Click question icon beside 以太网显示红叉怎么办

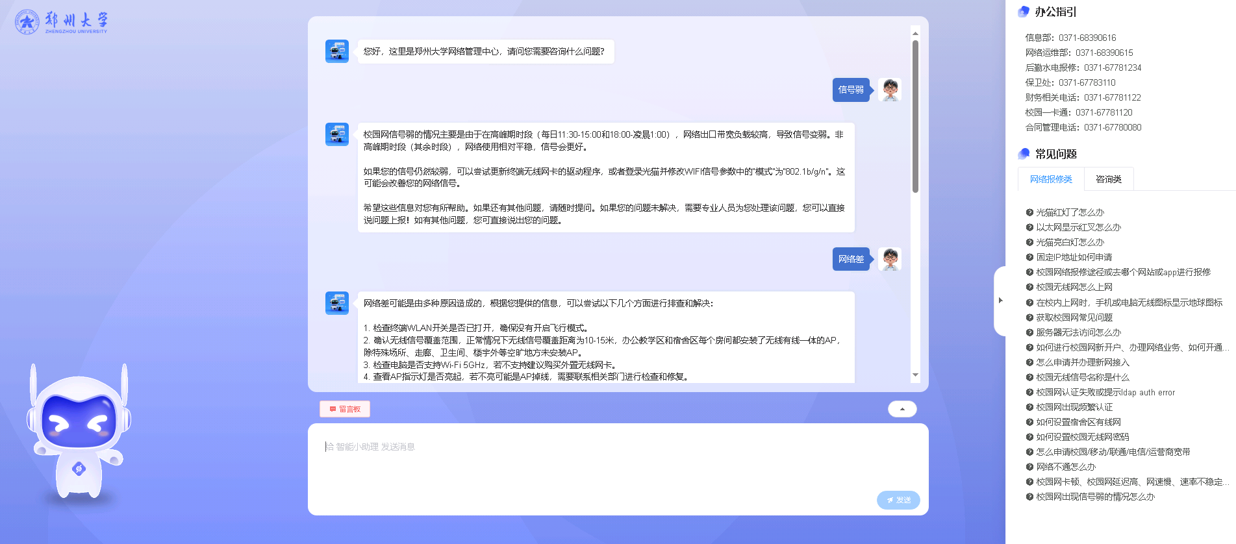tap(1029, 227)
